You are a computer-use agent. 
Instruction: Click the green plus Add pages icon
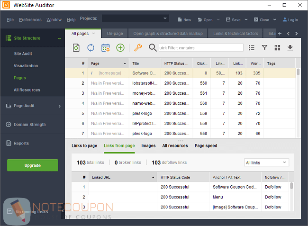click(x=120, y=48)
